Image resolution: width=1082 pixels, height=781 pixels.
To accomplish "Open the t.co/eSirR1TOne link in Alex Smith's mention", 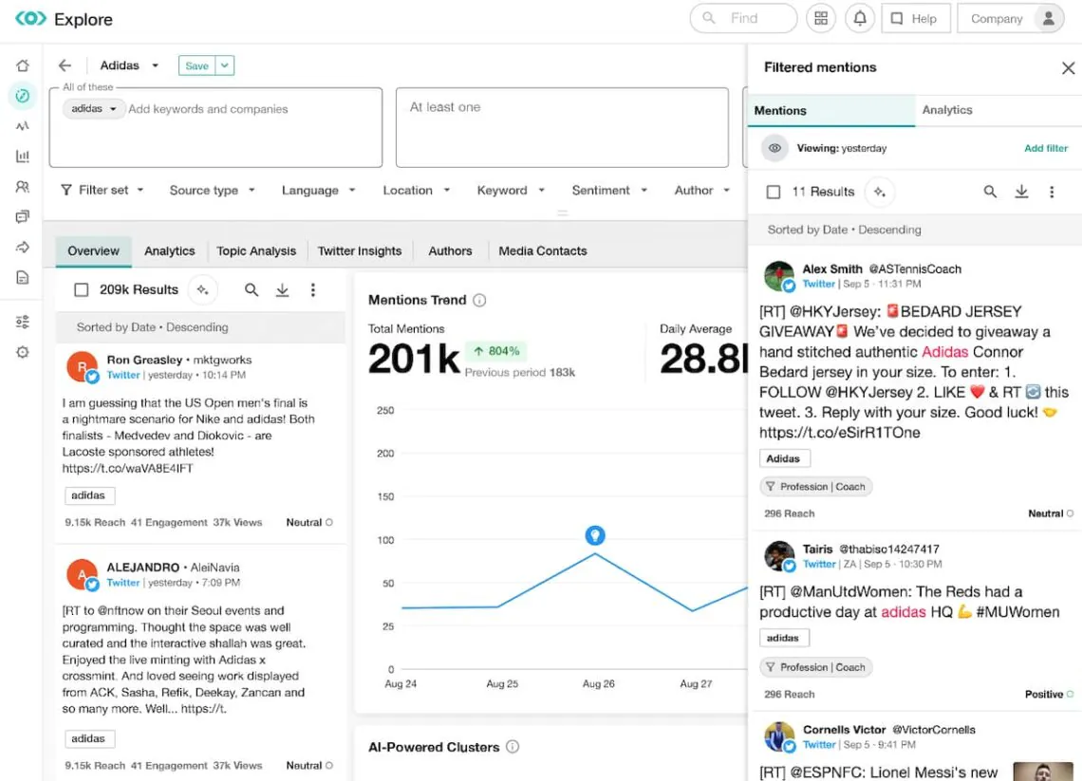I will pos(839,433).
